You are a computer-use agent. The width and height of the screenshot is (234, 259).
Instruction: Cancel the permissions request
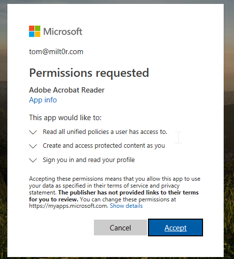point(120,227)
